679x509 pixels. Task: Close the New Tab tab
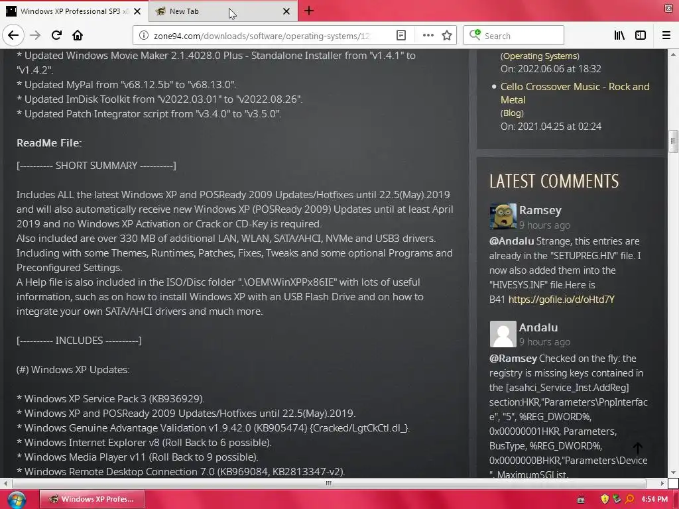pyautogui.click(x=286, y=11)
